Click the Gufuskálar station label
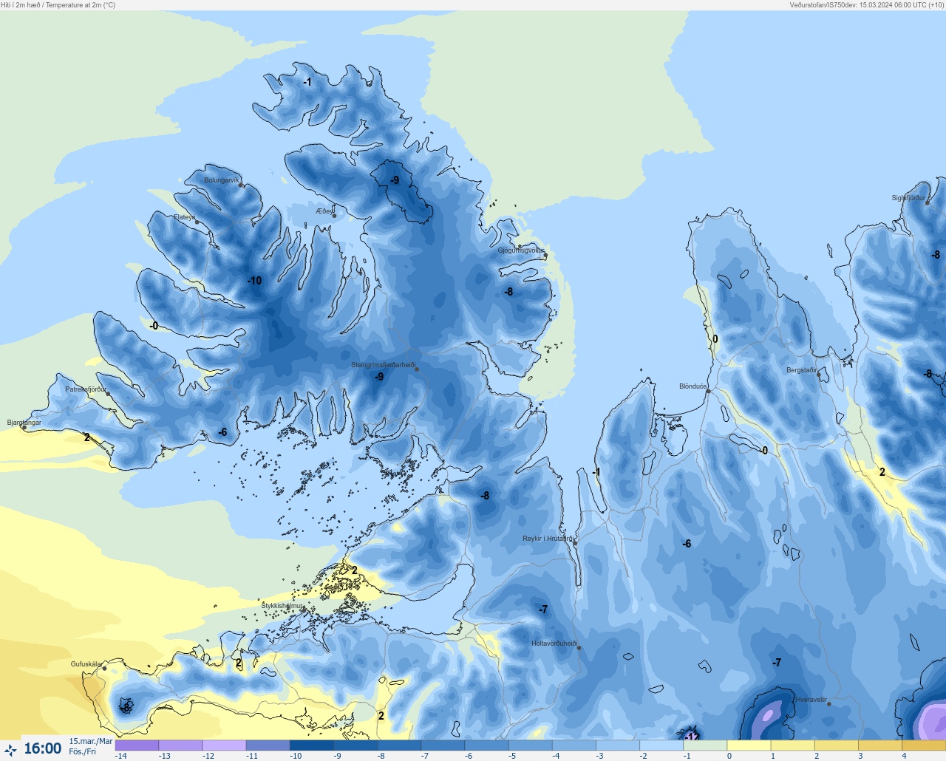Image resolution: width=946 pixels, height=761 pixels. (86, 664)
